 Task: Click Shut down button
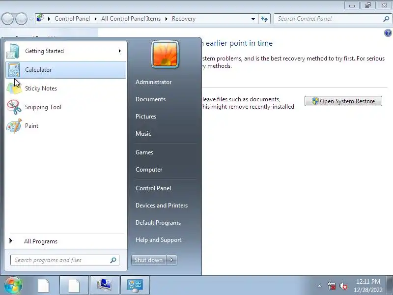pos(149,260)
